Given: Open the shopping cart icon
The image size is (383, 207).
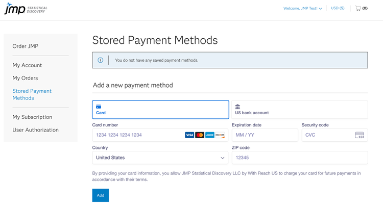Looking at the screenshot, I should [x=358, y=8].
